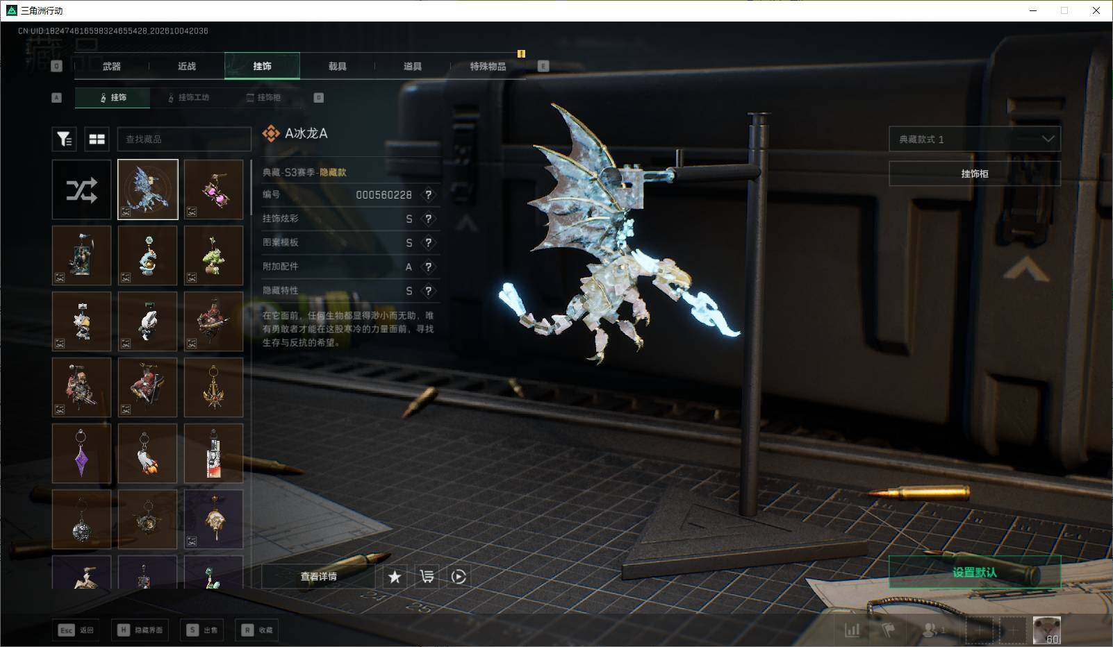Select the golden star emblem charm thumbnail
Image resolution: width=1113 pixels, height=647 pixels.
(214, 387)
